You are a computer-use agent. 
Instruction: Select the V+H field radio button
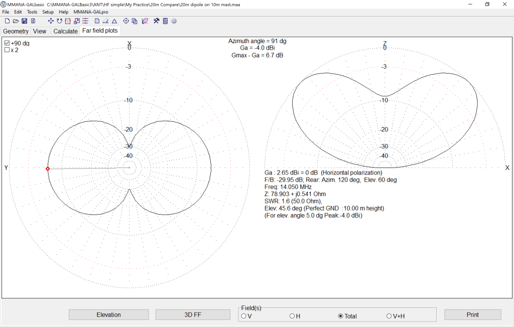(389, 316)
